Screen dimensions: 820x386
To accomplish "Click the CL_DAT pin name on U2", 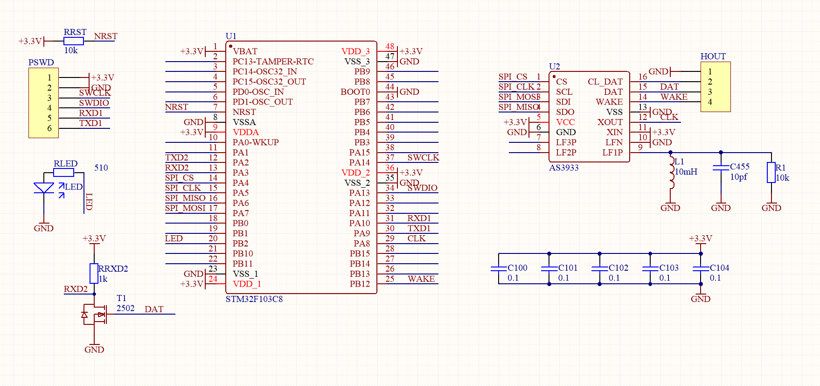I will tap(605, 82).
